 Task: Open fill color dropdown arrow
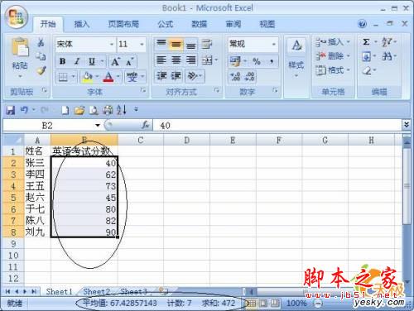click(x=97, y=77)
